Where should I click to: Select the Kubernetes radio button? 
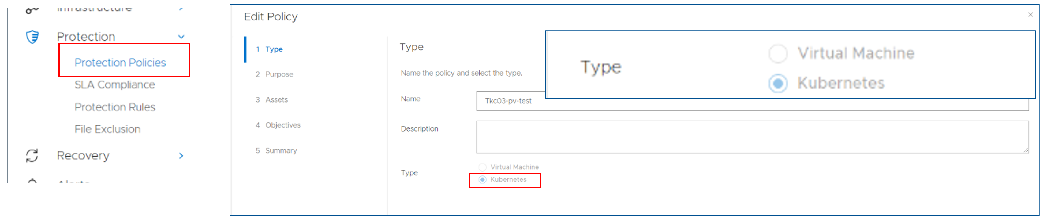click(482, 179)
